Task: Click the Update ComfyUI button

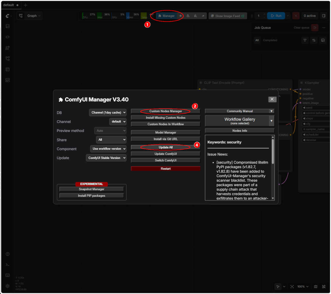Action: click(165, 154)
